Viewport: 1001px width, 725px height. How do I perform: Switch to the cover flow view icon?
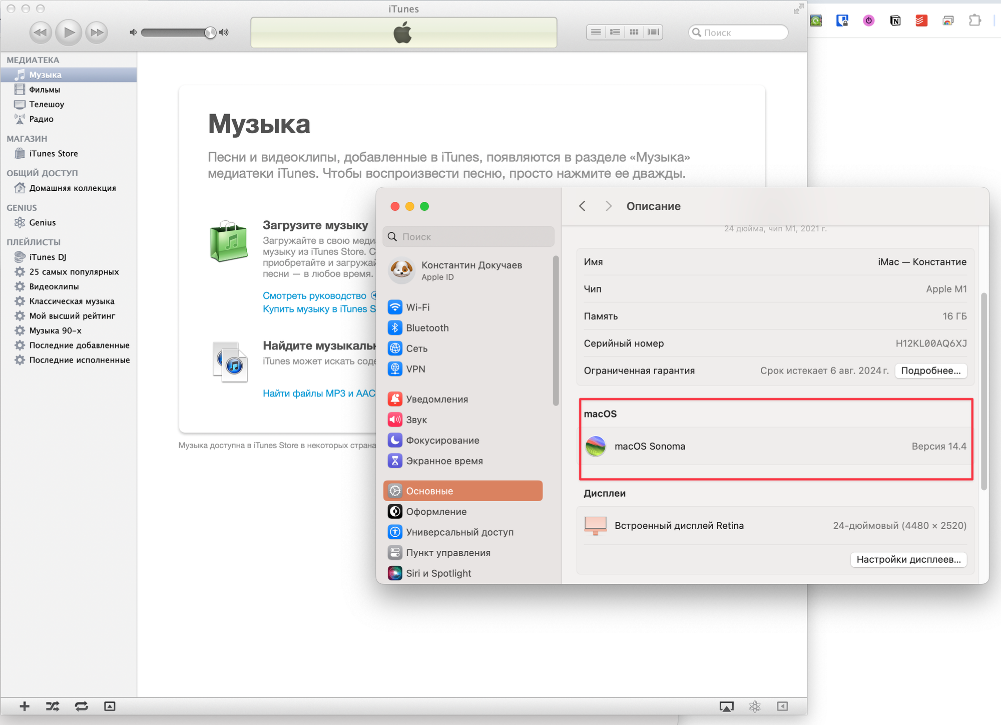pos(653,32)
